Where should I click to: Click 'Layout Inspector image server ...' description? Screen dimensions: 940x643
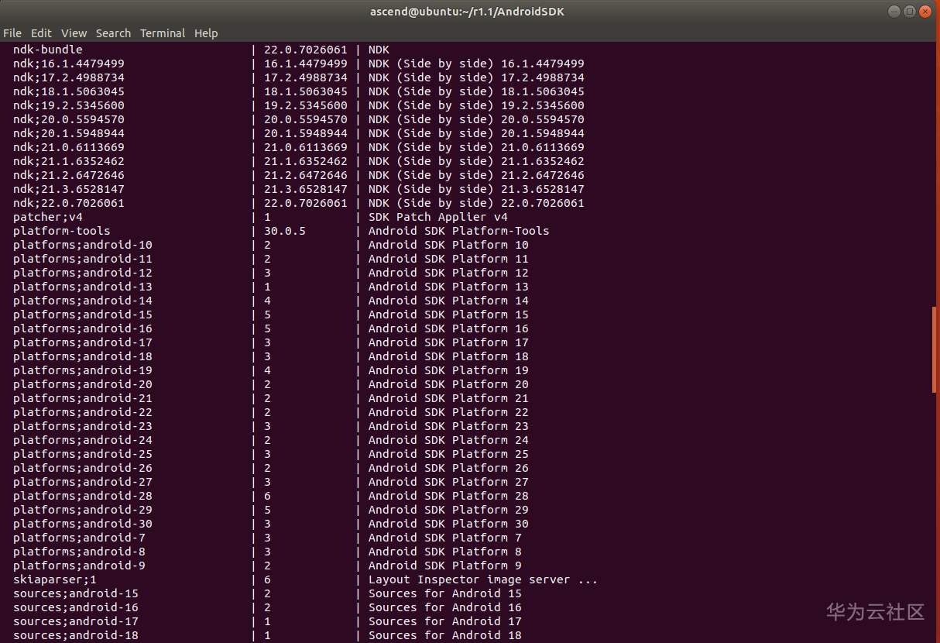point(483,579)
